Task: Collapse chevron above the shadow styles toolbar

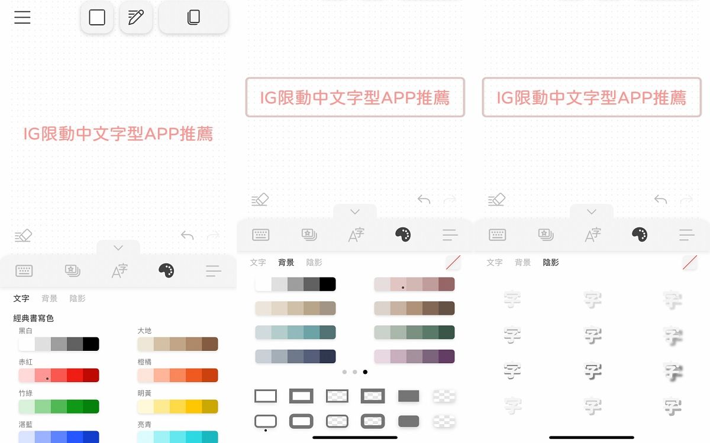Action: coord(592,211)
